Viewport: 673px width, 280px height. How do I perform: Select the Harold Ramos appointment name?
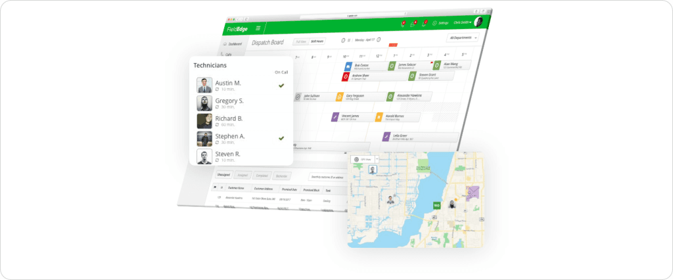tap(394, 115)
